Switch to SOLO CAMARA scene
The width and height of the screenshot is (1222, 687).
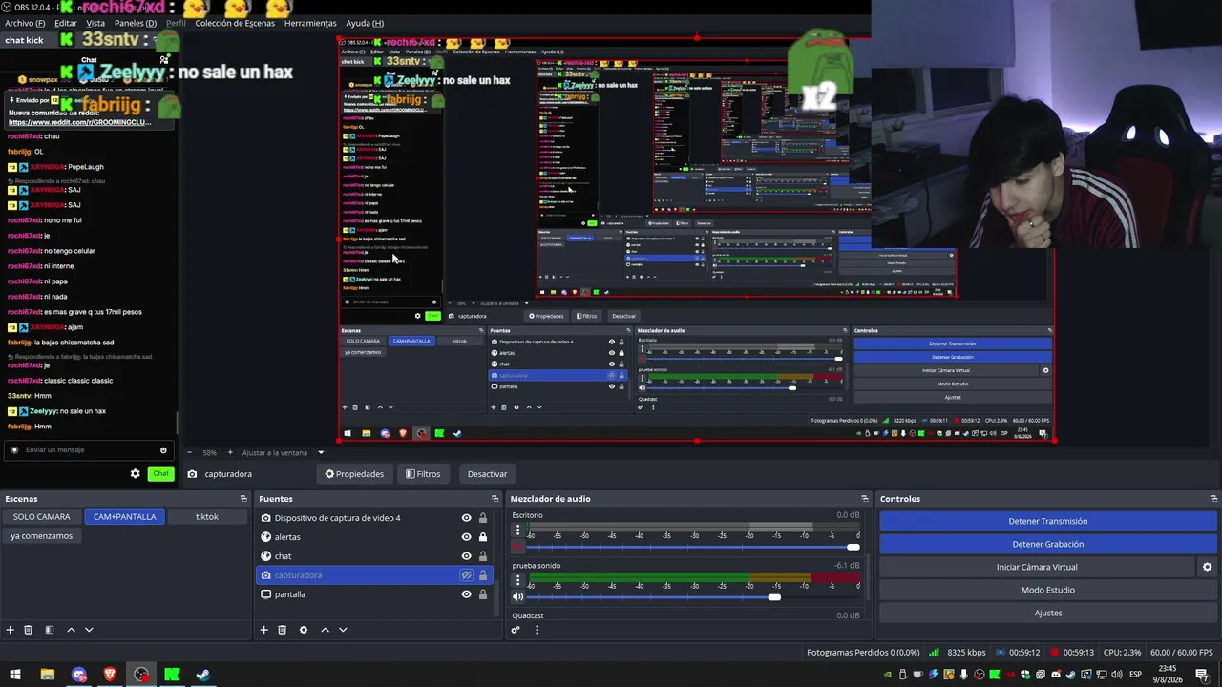tap(42, 516)
